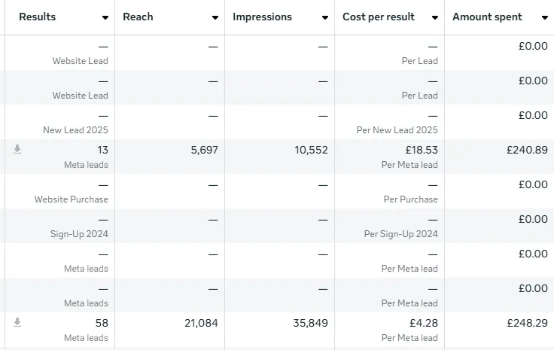The width and height of the screenshot is (554, 350).
Task: Select the 35,849 impressions cell
Action: click(310, 323)
